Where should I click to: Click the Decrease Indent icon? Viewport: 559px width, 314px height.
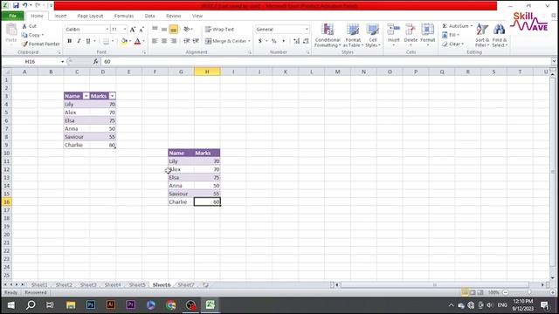click(186, 41)
